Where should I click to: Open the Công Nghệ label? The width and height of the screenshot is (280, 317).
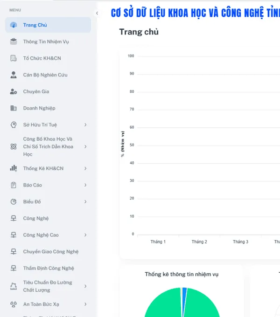pyautogui.click(x=36, y=218)
